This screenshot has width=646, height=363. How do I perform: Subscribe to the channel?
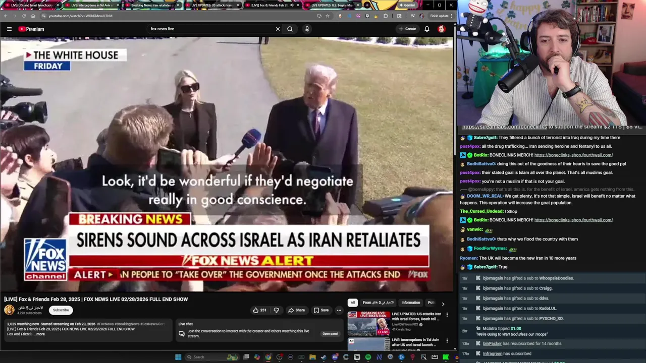click(x=61, y=310)
